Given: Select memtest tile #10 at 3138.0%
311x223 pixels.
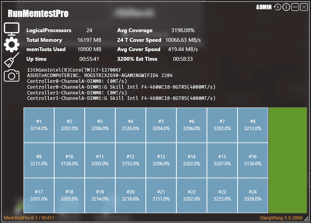Looking at the screenshot, I should [x=69, y=160].
